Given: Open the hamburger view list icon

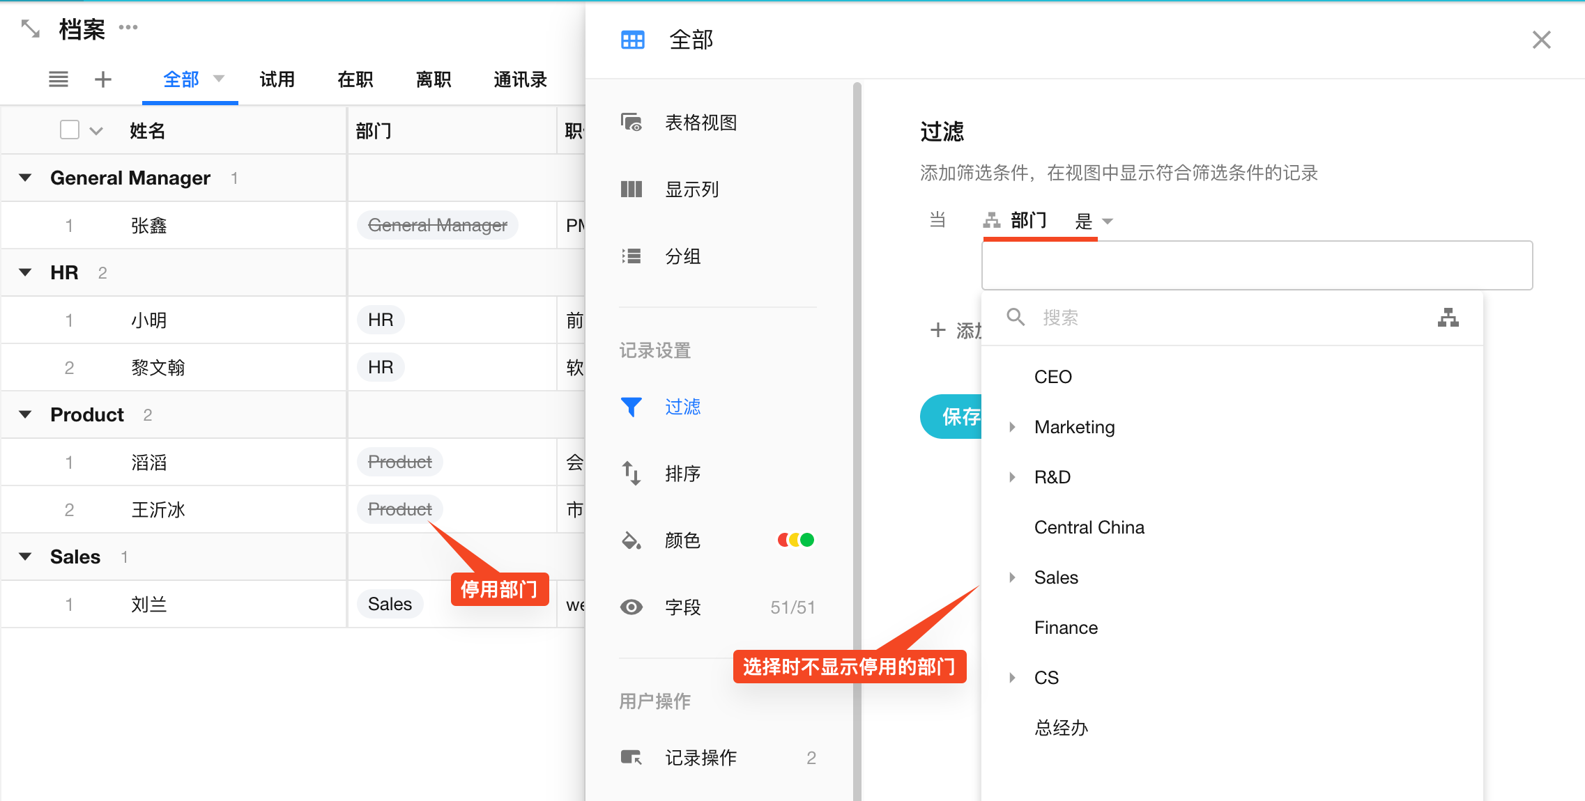Looking at the screenshot, I should pos(59,79).
